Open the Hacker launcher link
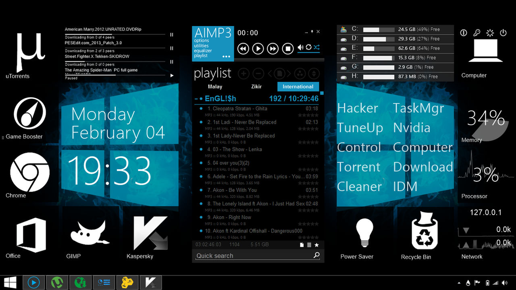The height and width of the screenshot is (290, 516). [358, 108]
